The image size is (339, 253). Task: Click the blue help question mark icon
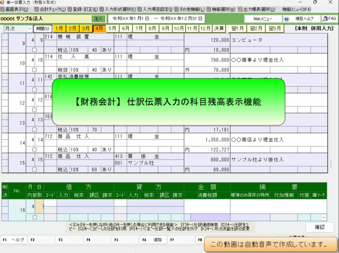287,19
